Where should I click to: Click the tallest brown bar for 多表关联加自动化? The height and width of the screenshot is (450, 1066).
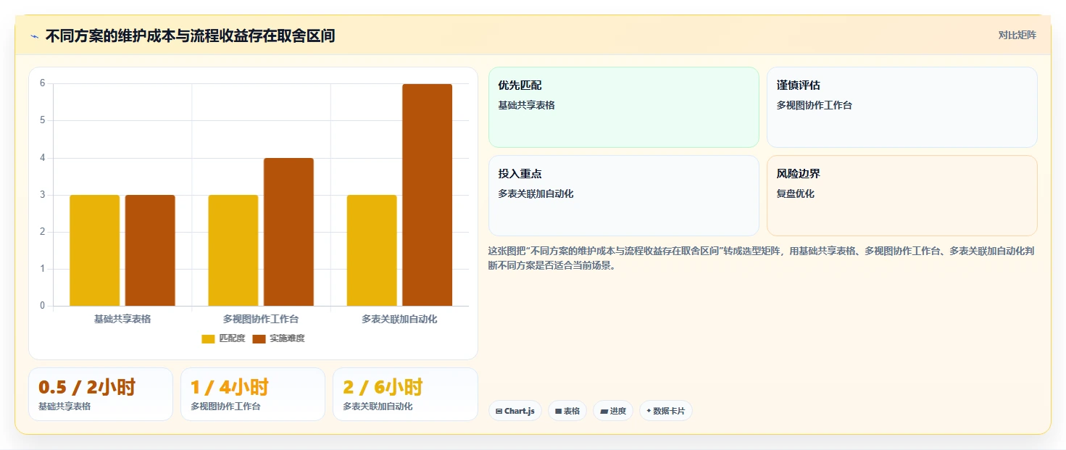(427, 195)
